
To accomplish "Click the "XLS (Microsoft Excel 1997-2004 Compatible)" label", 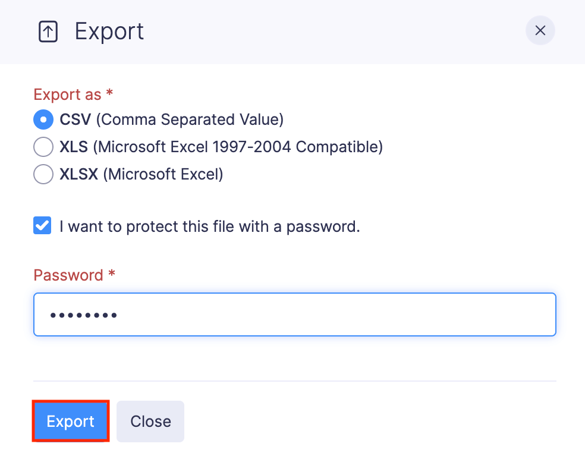I will point(221,147).
